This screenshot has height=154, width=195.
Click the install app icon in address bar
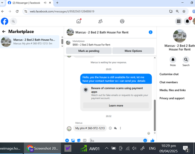171,11
